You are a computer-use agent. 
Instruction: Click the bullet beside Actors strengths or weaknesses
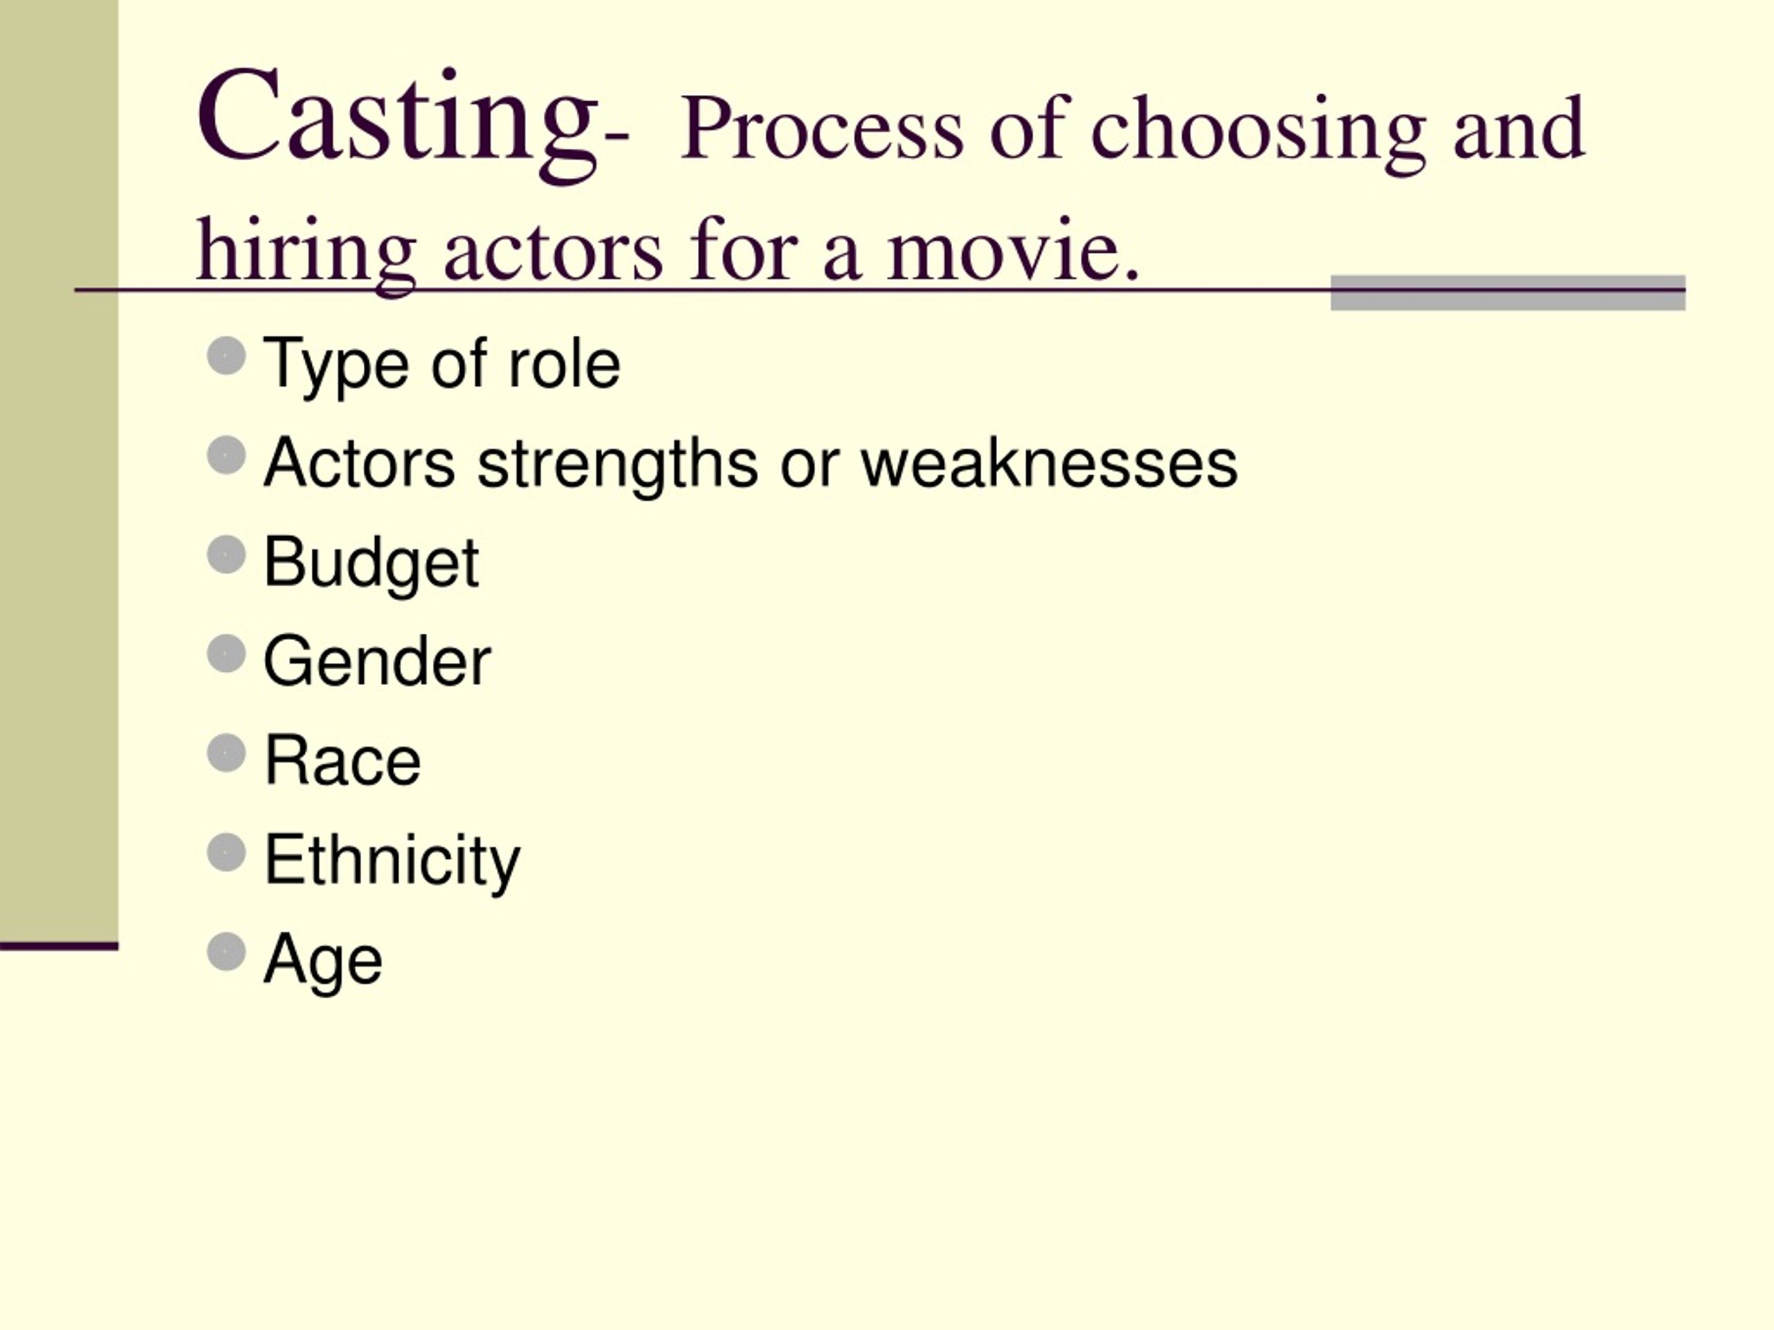pos(226,455)
